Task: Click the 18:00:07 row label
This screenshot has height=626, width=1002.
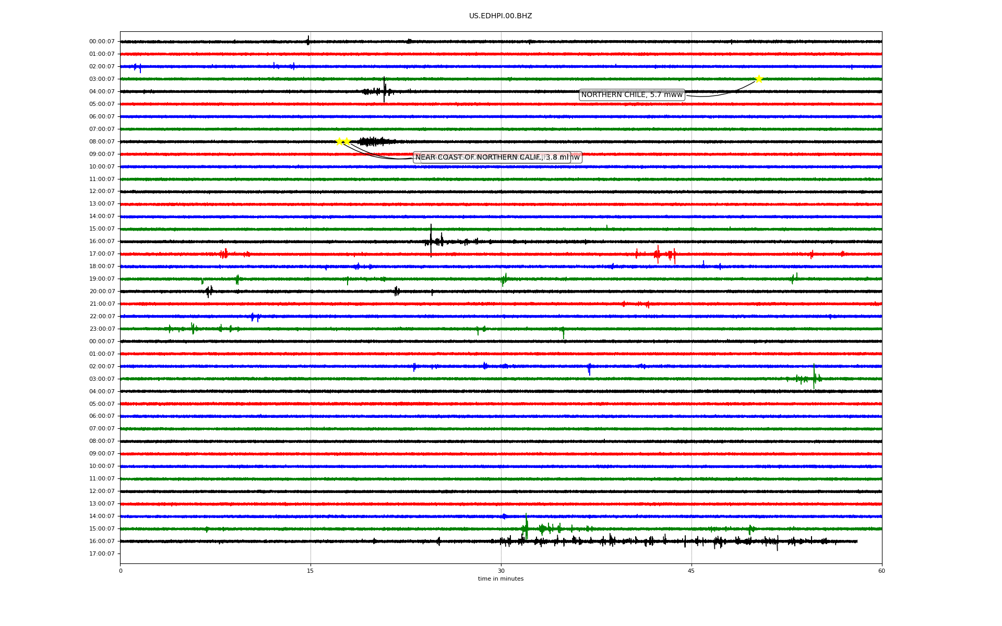Action: [102, 267]
